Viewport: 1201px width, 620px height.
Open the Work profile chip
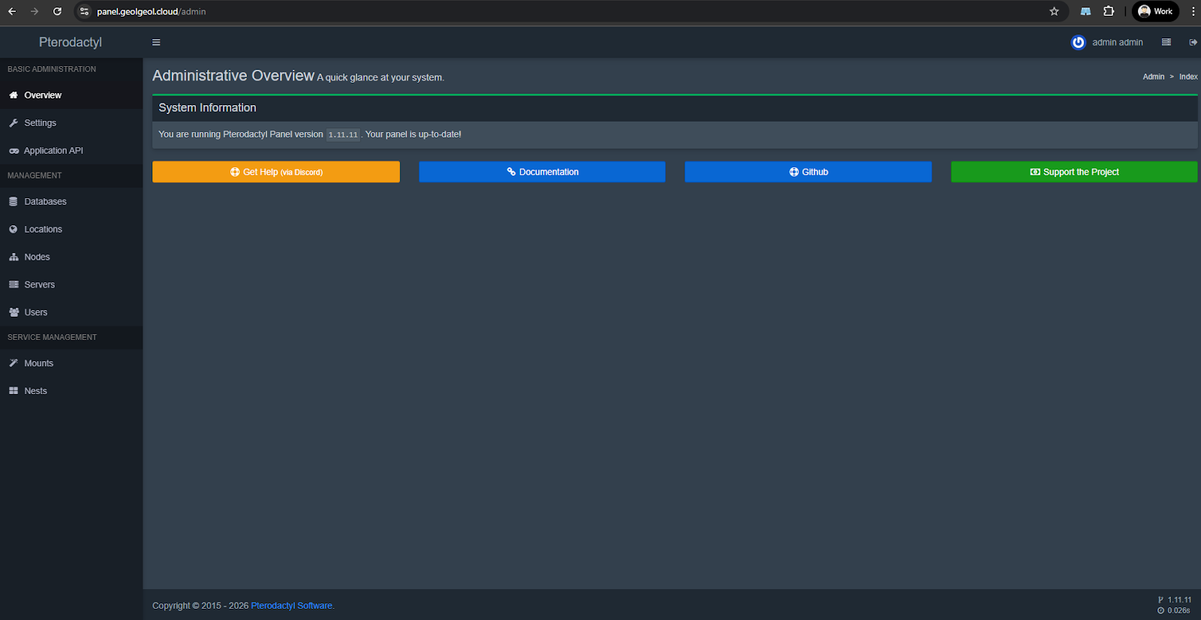pyautogui.click(x=1155, y=11)
